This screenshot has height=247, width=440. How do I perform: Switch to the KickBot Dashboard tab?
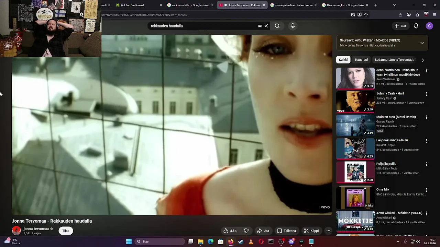[138, 5]
